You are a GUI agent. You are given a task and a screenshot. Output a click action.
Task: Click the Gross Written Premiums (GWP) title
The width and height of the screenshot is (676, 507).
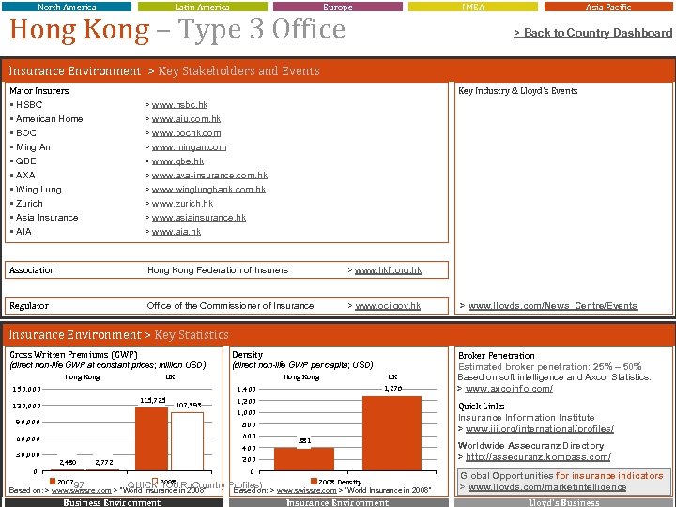click(x=74, y=355)
